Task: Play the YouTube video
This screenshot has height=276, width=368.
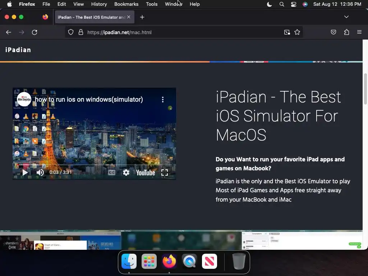Action: (25, 173)
